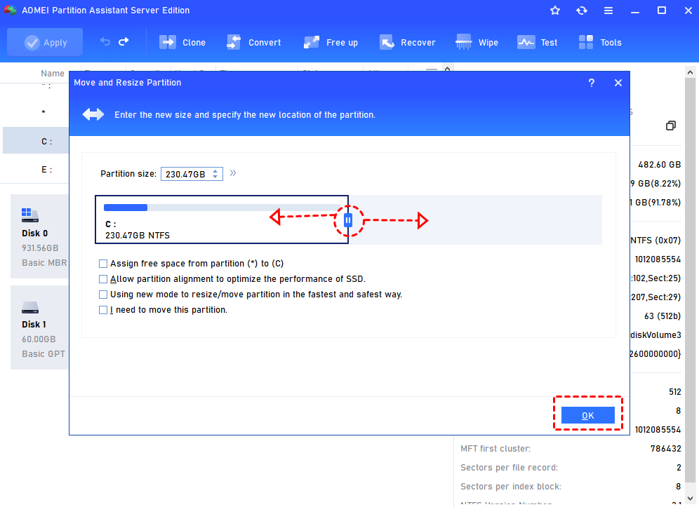The image size is (699, 507).
Task: Enable Assign free space from partition
Action: pos(103,264)
